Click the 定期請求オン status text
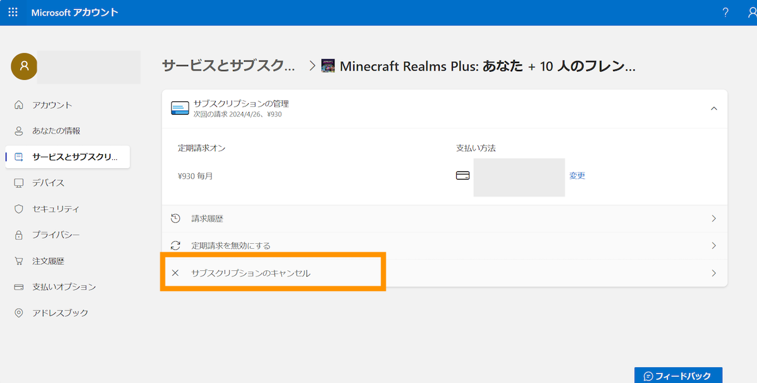This screenshot has height=383, width=757. point(202,148)
